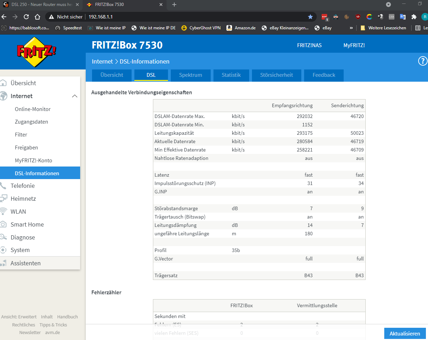Image resolution: width=428 pixels, height=340 pixels.
Task: Reload the page with the refresh icon
Action: [x=26, y=17]
